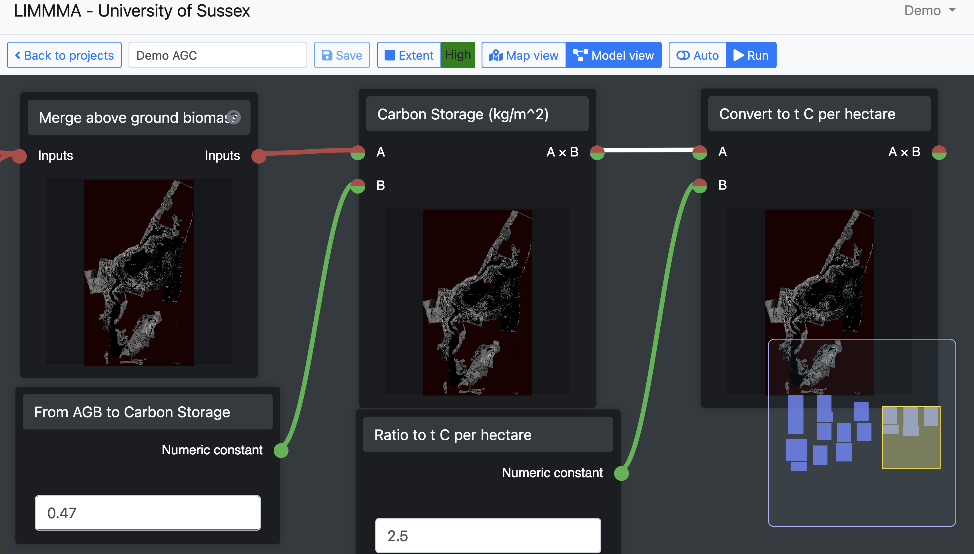Viewport: 974px width, 554px height.
Task: Click input socket A of Convert to t C node
Action: coord(699,152)
